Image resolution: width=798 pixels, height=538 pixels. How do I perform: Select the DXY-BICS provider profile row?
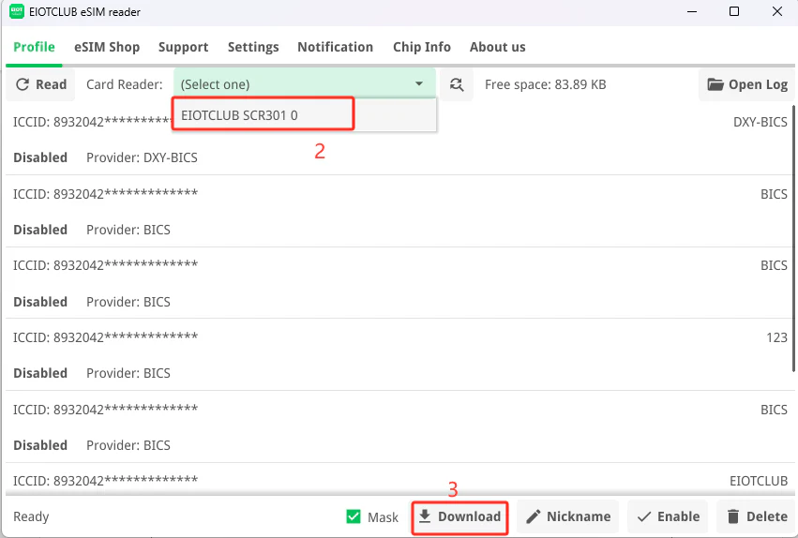pyautogui.click(x=399, y=140)
